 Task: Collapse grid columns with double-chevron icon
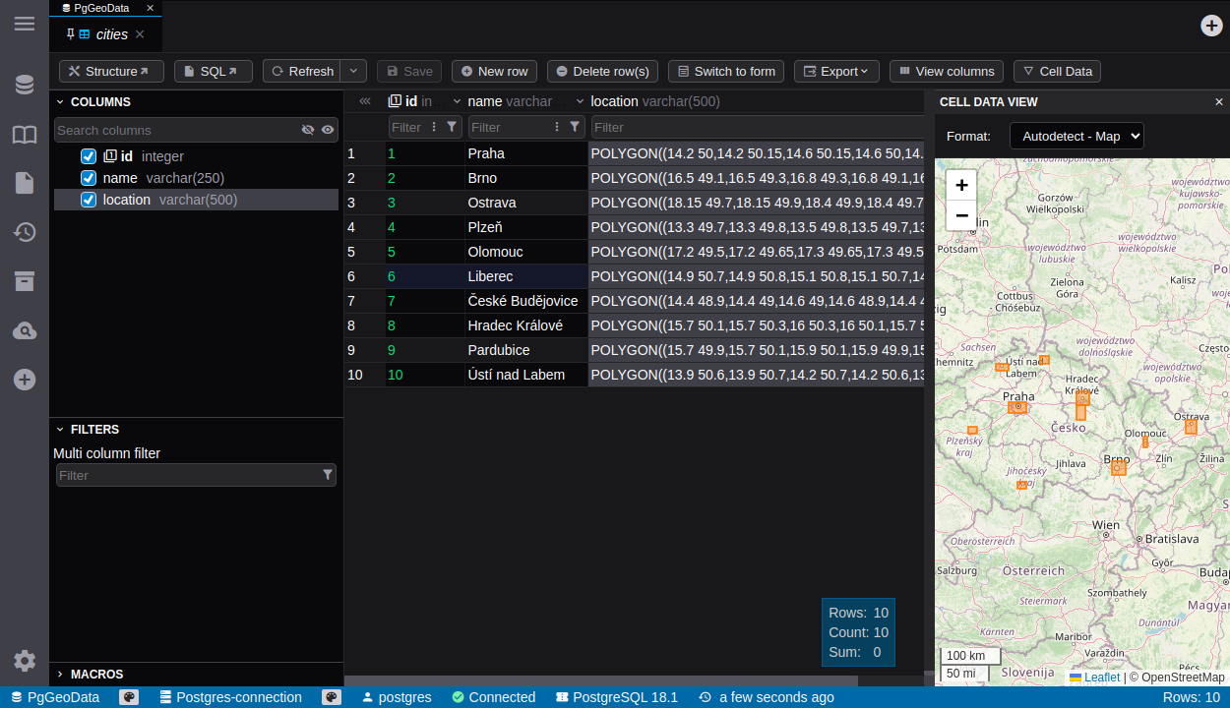pos(364,101)
